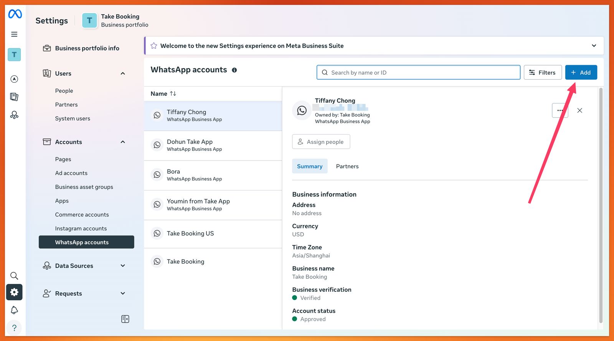Viewport: 614px width, 341px height.
Task: Open the pages/news icon in left rail
Action: 14,97
